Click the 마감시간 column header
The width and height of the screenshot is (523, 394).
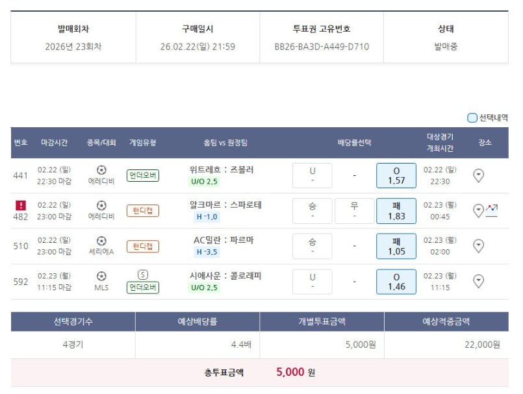55,143
